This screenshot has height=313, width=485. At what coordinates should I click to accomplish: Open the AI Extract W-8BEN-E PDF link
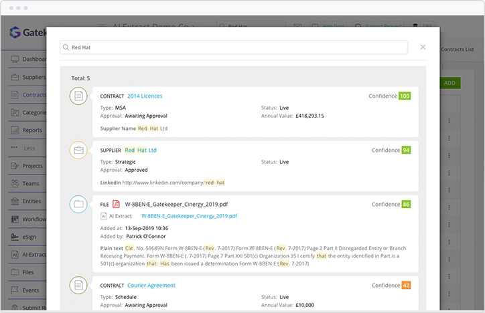click(x=190, y=216)
